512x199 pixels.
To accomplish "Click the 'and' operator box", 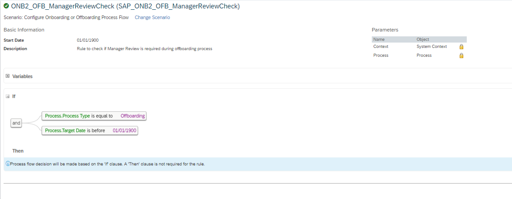I will pyautogui.click(x=16, y=123).
